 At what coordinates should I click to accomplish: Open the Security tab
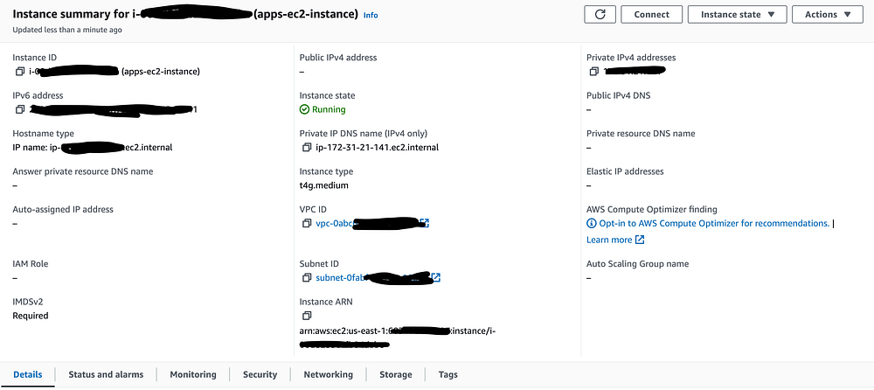click(x=260, y=374)
